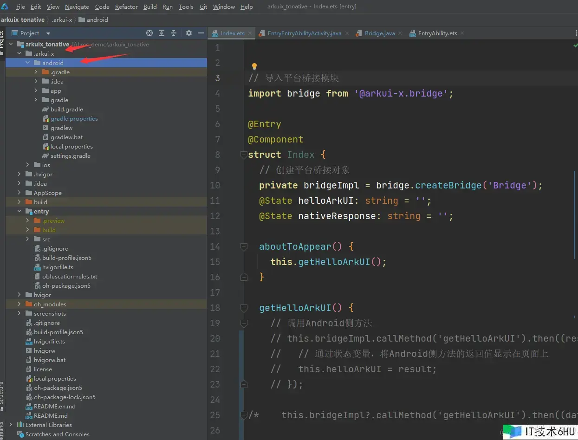Collapse the .arkui-x folder arrow
This screenshot has width=578, height=440.
(19, 53)
